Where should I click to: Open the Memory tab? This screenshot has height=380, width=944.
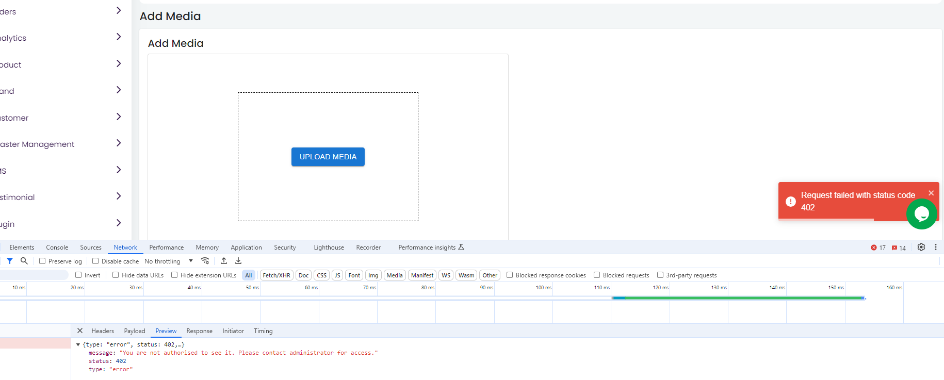(207, 247)
